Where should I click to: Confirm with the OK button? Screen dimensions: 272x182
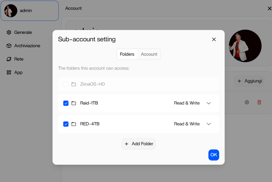(214, 155)
